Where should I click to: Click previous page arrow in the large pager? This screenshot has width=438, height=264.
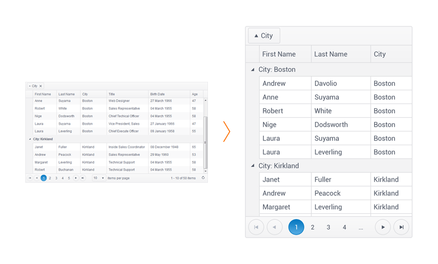274,227
